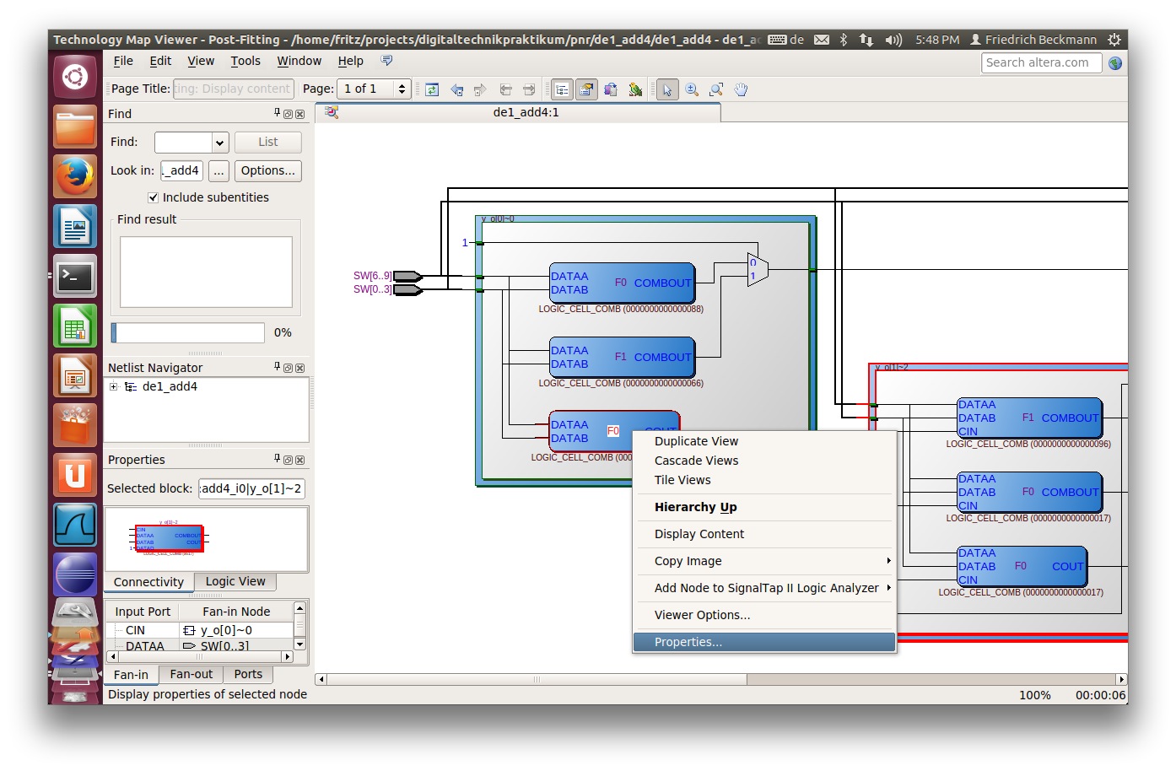The width and height of the screenshot is (1176, 771).
Task: Open Firefox from the Ubuntu launcher
Action: click(75, 177)
